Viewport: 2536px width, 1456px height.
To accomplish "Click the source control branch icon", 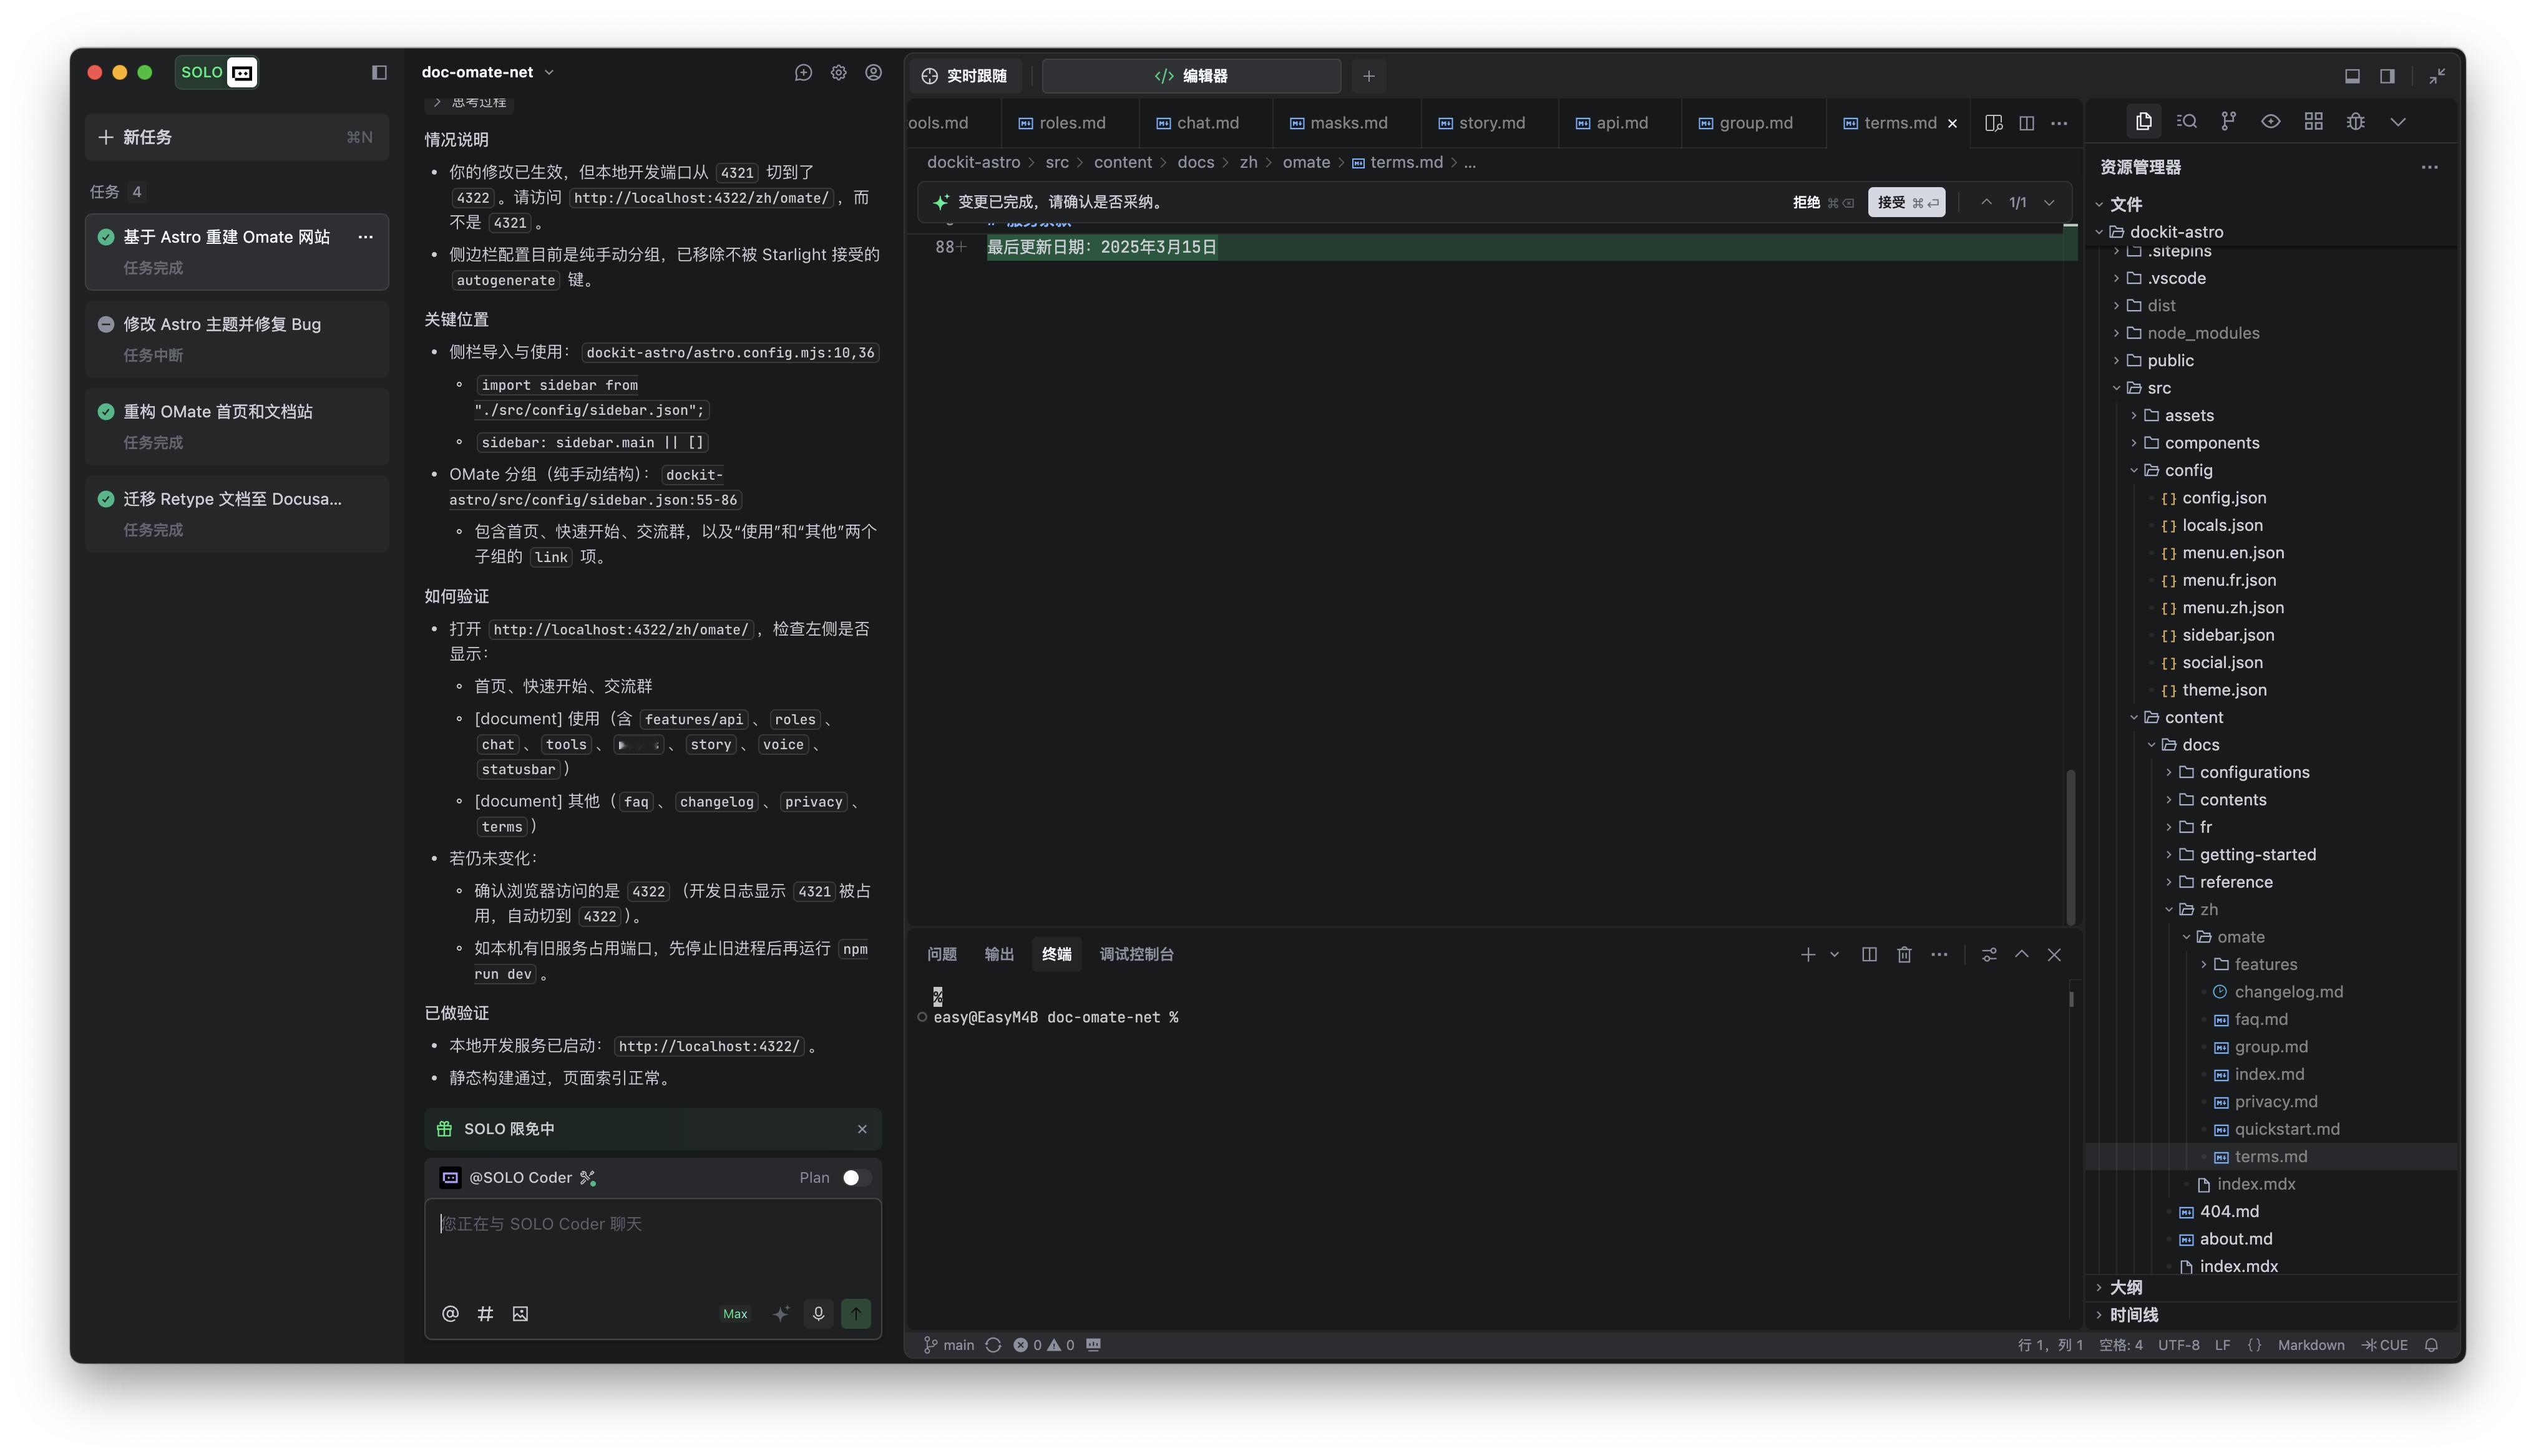I will (2228, 121).
